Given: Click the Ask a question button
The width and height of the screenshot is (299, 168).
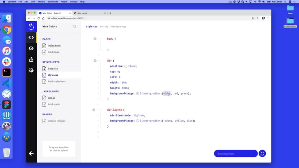Looking at the screenshot, I should pyautogui.click(x=235, y=154).
